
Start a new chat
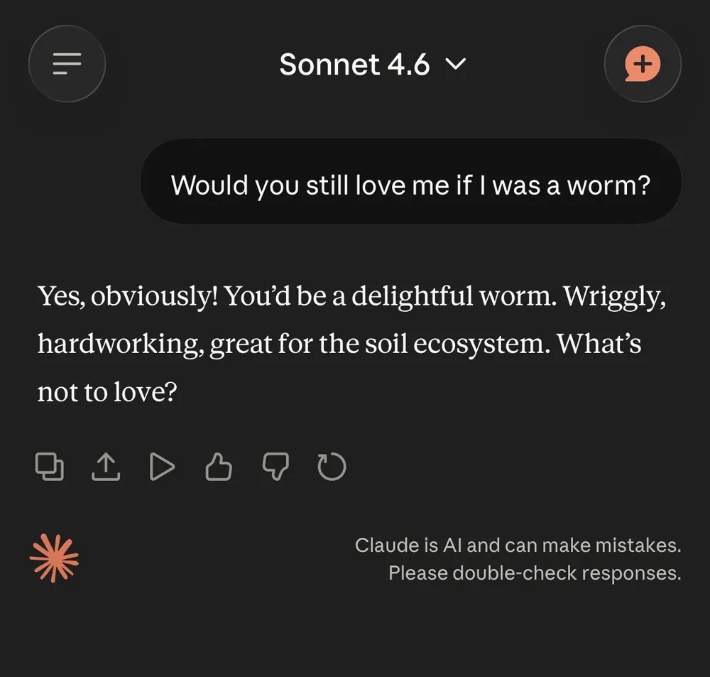(x=643, y=65)
